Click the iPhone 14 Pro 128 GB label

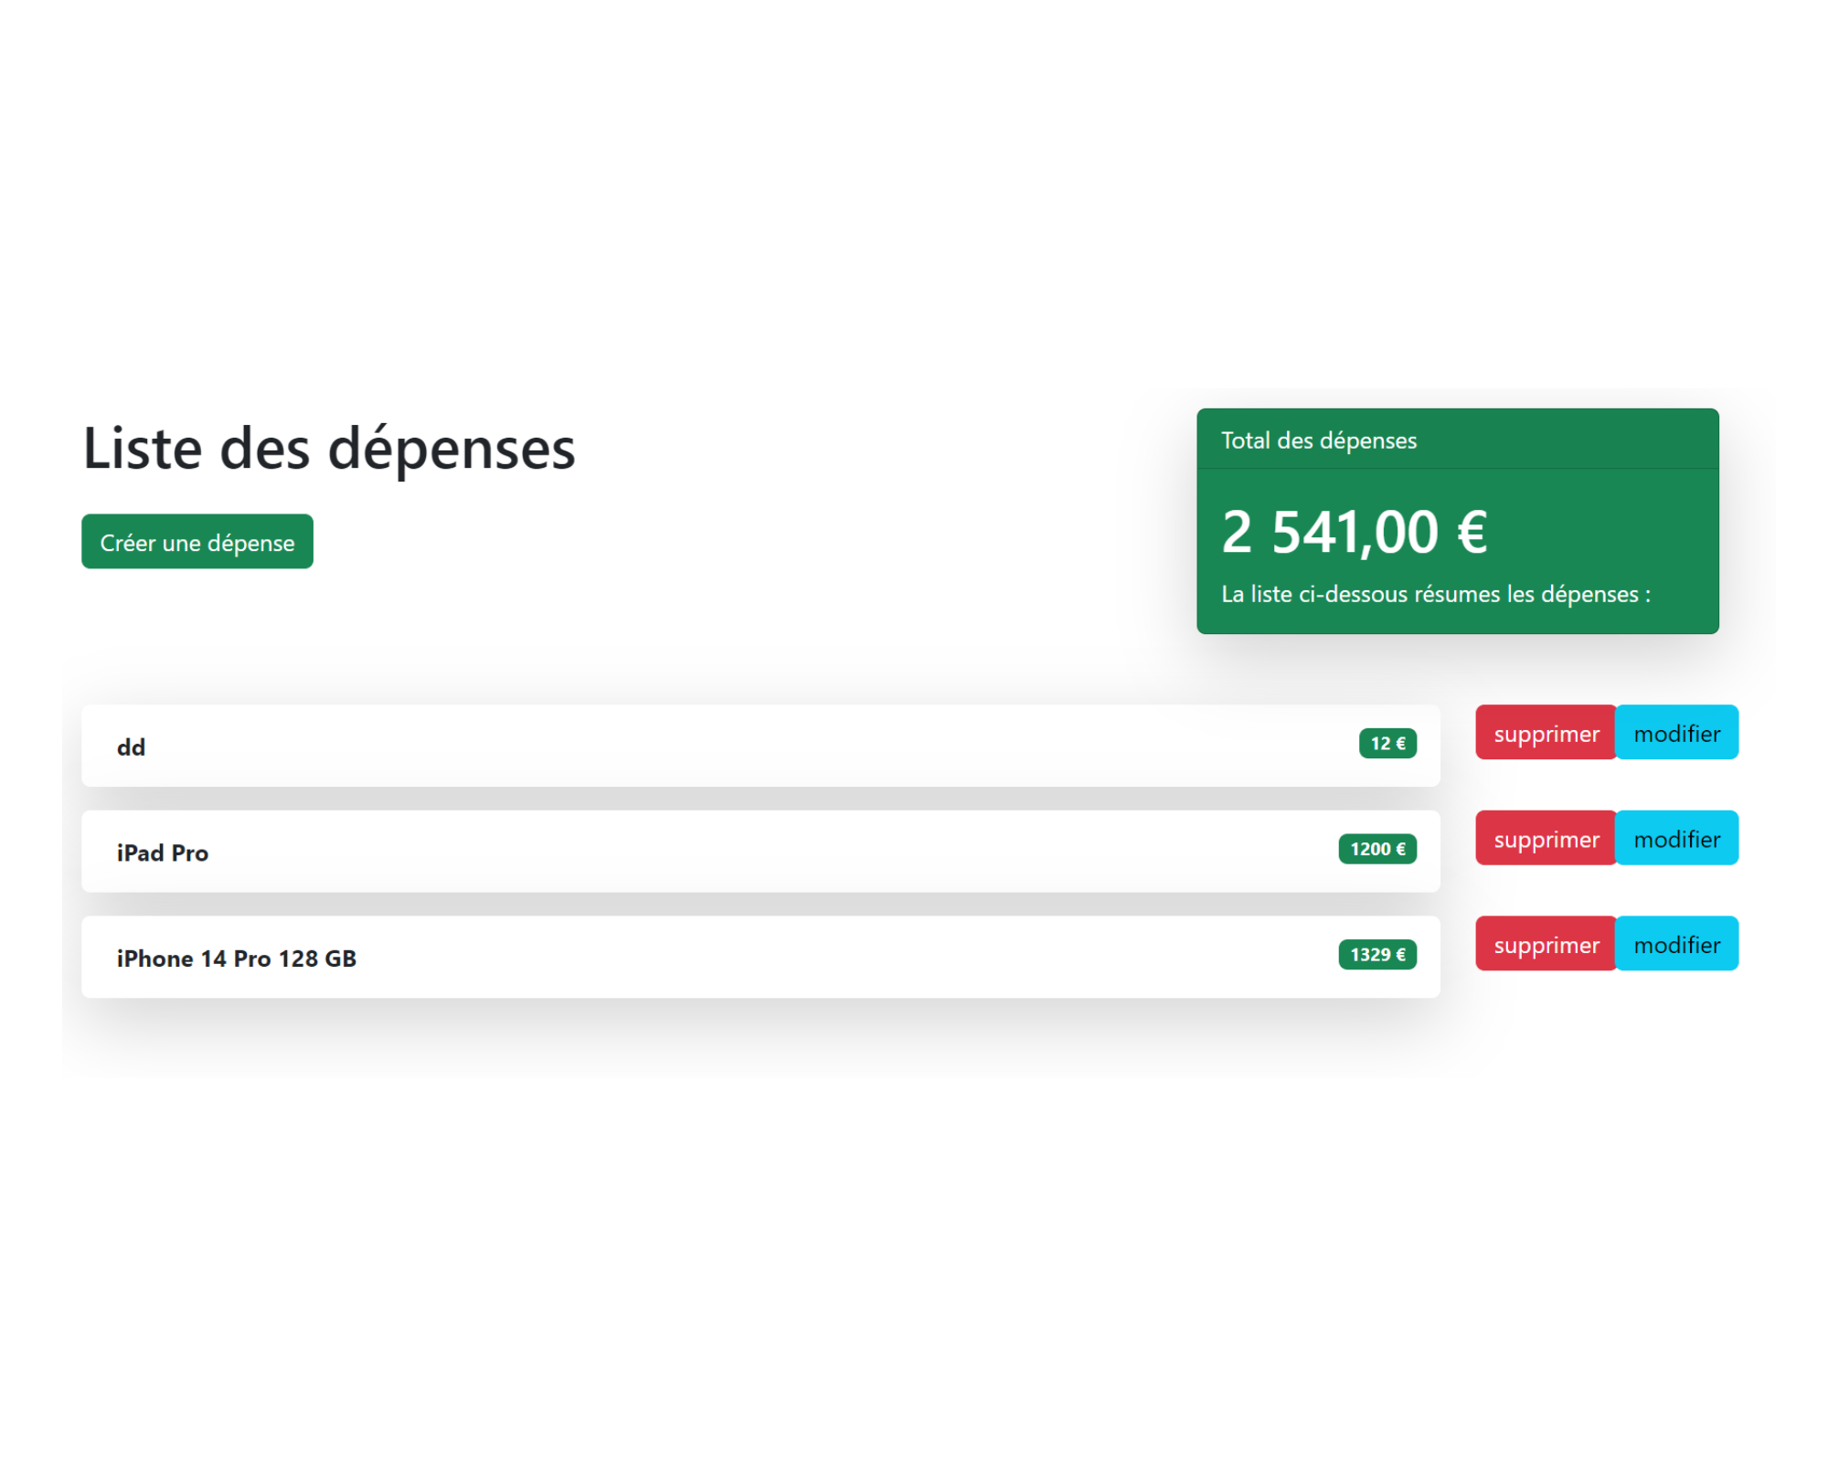[238, 958]
